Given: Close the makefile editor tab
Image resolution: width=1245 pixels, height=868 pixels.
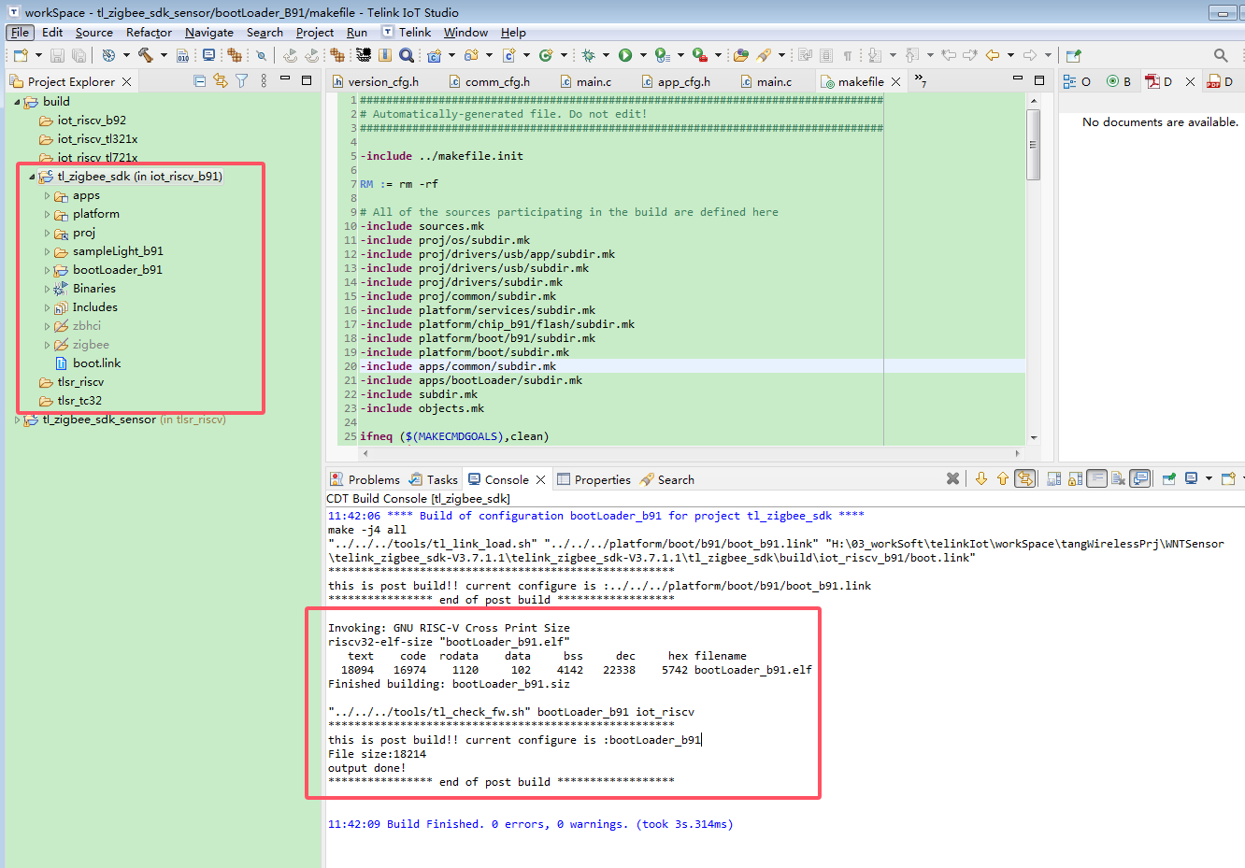Looking at the screenshot, I should [895, 81].
